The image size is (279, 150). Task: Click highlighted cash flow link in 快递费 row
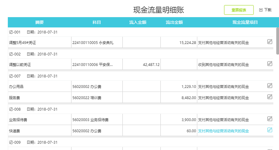pyautogui.click(x=223, y=131)
